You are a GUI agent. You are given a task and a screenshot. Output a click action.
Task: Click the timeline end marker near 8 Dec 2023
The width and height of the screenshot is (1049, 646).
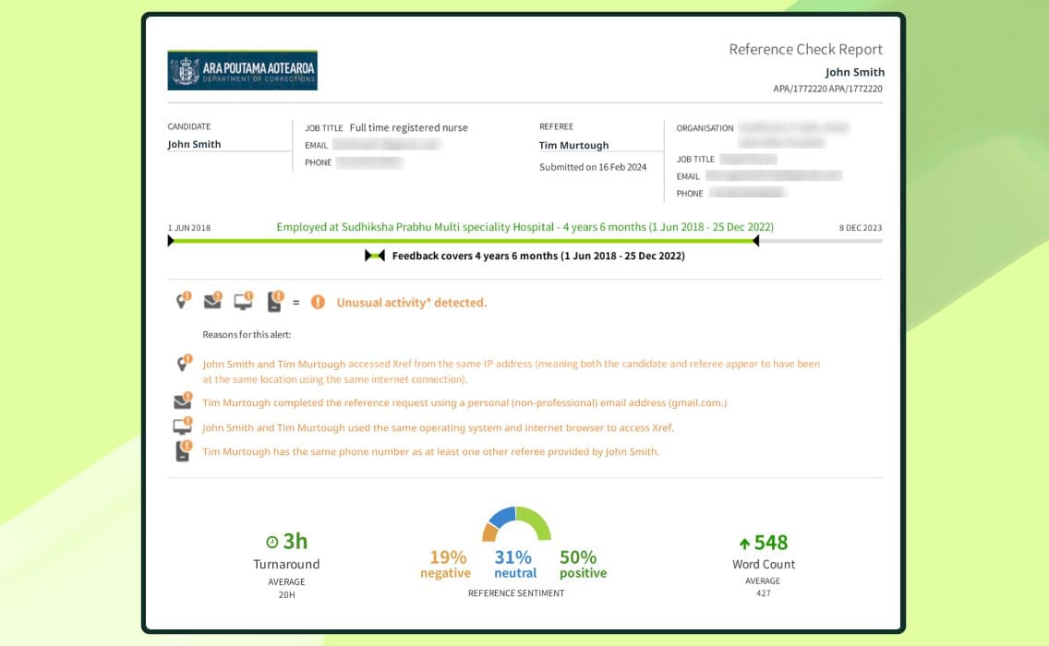[x=757, y=240]
